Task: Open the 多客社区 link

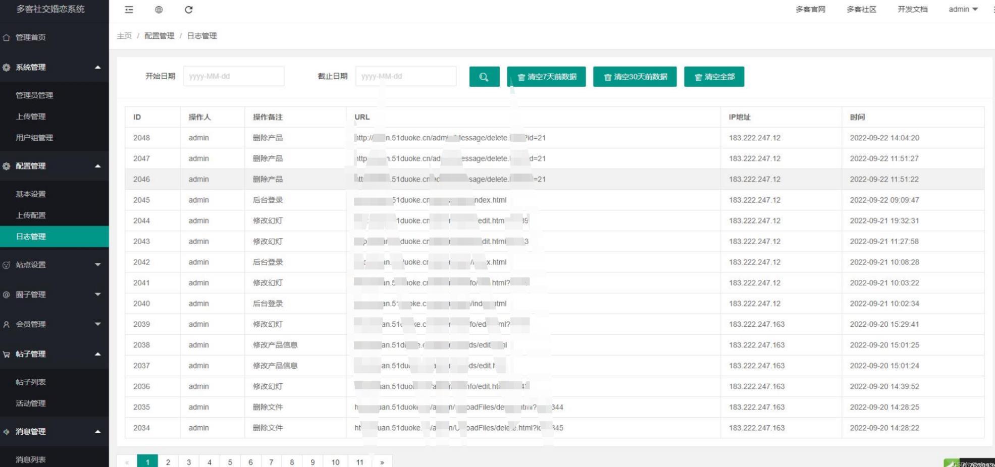Action: pos(861,9)
